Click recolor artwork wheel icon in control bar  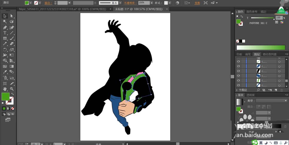(x=177, y=3)
